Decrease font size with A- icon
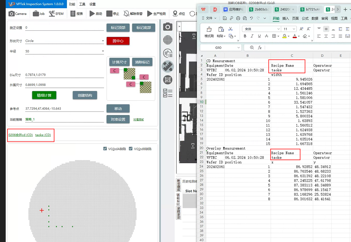This screenshot has width=351, height=242. click(309, 29)
